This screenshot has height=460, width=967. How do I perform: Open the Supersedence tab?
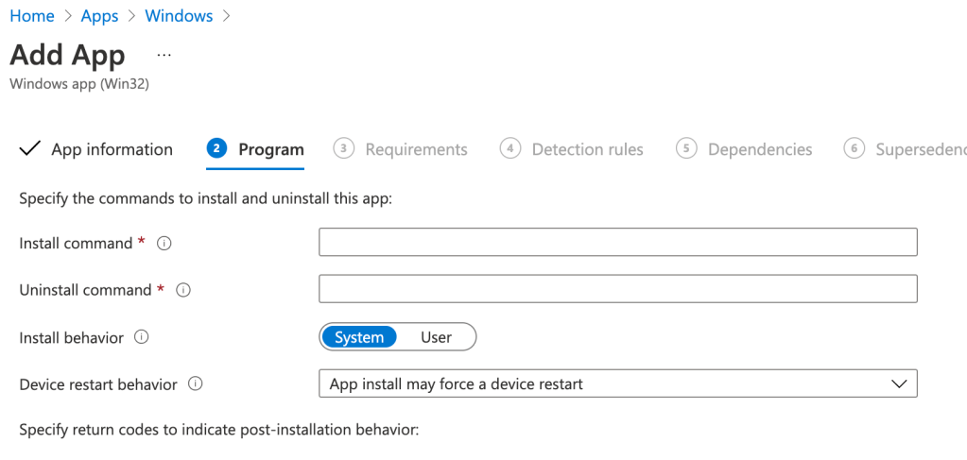(x=920, y=149)
